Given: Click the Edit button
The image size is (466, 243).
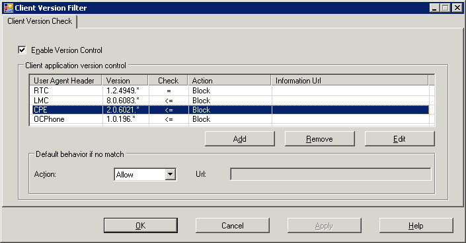Looking at the screenshot, I should (399, 139).
